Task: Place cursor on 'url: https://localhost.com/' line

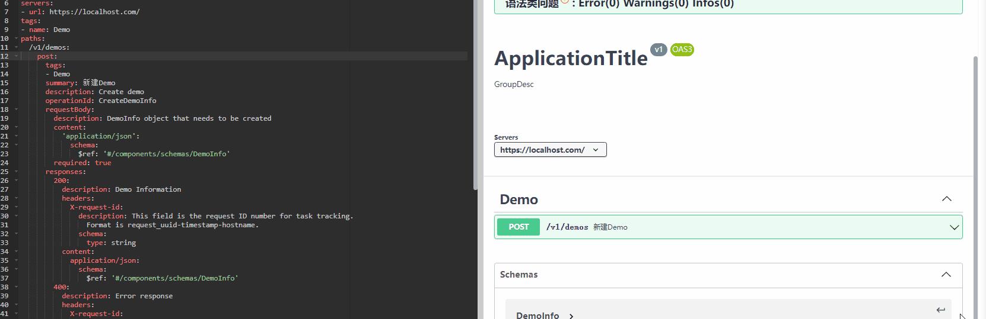Action: pyautogui.click(x=80, y=12)
